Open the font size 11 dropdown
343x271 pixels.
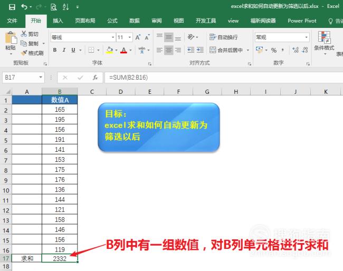129,37
